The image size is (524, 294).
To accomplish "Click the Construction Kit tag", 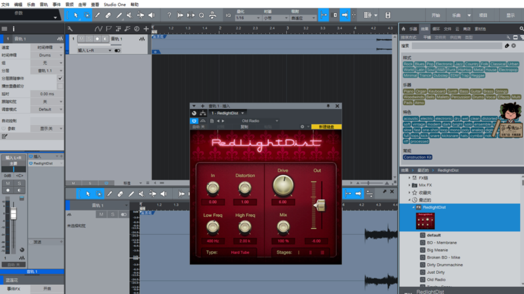I will 417,157.
